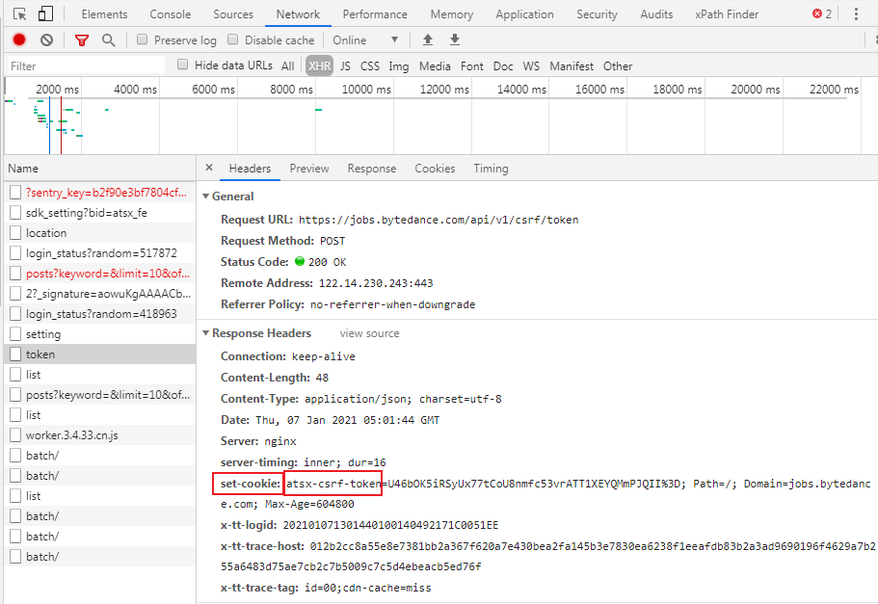Show the Response tab of the request
Image resolution: width=878 pixels, height=604 pixels.
(x=371, y=169)
